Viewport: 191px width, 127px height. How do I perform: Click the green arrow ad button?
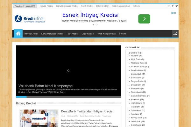point(144,19)
